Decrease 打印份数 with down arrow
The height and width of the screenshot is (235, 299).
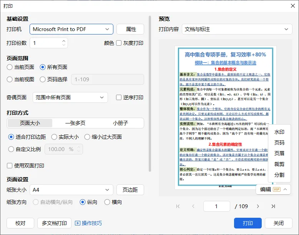(x=64, y=45)
